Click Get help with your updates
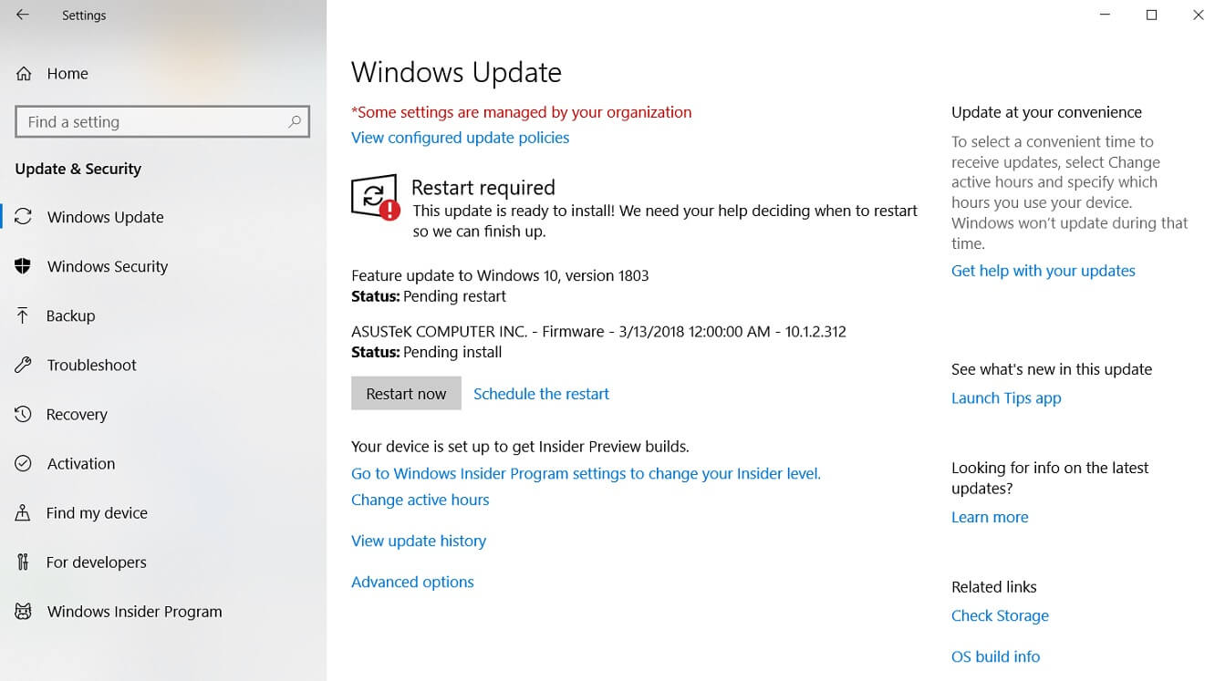This screenshot has height=681, width=1215. pyautogui.click(x=1043, y=271)
